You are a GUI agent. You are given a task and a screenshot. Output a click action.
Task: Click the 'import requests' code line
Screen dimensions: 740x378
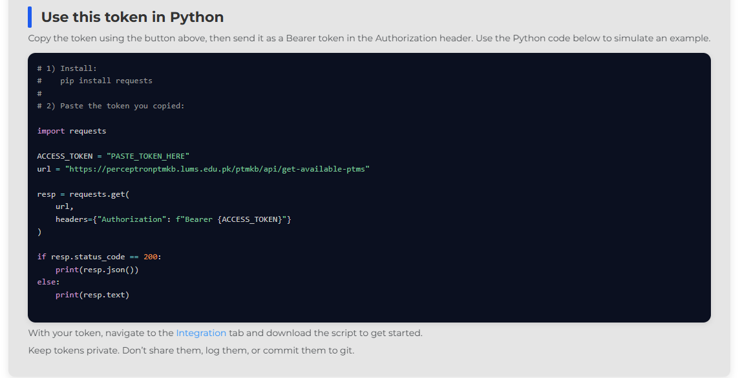[72, 131]
